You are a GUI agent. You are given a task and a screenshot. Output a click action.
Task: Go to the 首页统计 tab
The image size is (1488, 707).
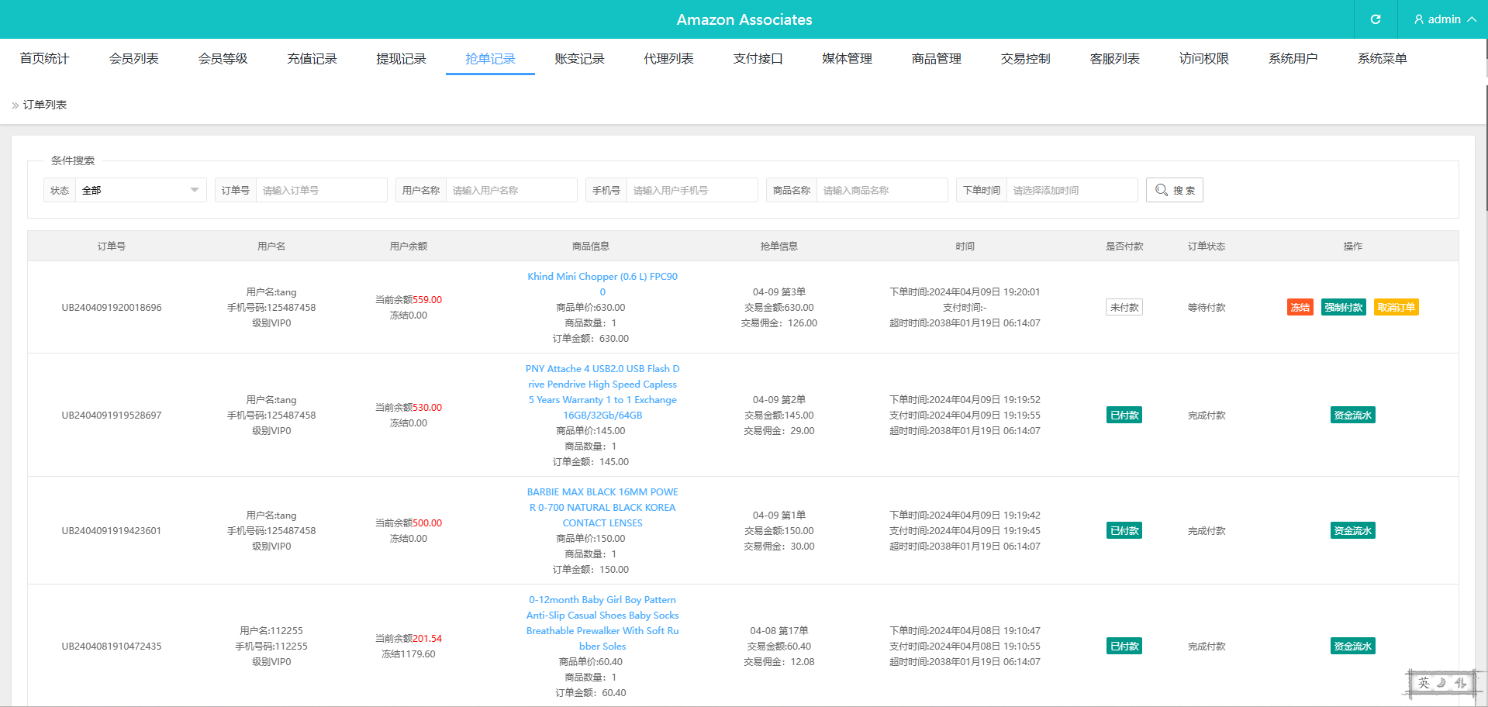pyautogui.click(x=44, y=59)
